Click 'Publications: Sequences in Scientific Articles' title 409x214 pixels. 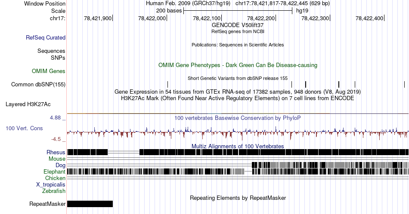click(238, 45)
